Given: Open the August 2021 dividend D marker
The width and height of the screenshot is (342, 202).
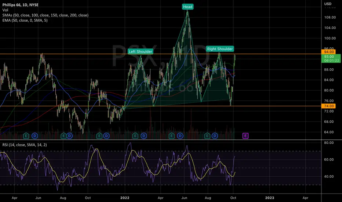Looking at the screenshot, I should pyautogui.click(x=69, y=136).
